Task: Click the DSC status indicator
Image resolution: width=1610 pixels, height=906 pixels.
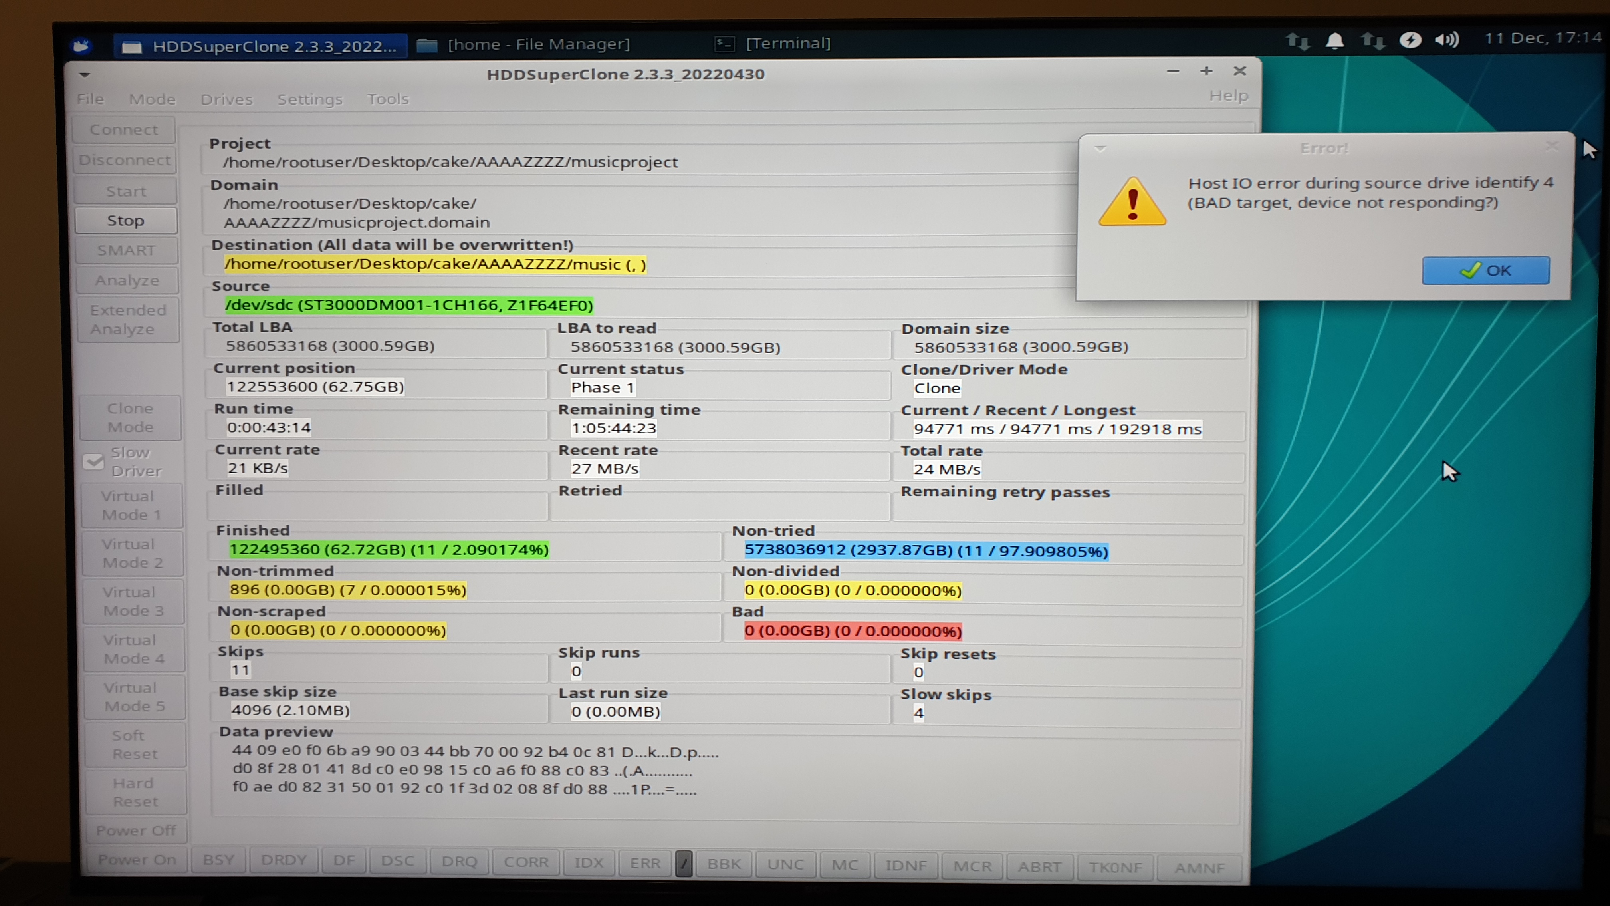Action: point(397,862)
